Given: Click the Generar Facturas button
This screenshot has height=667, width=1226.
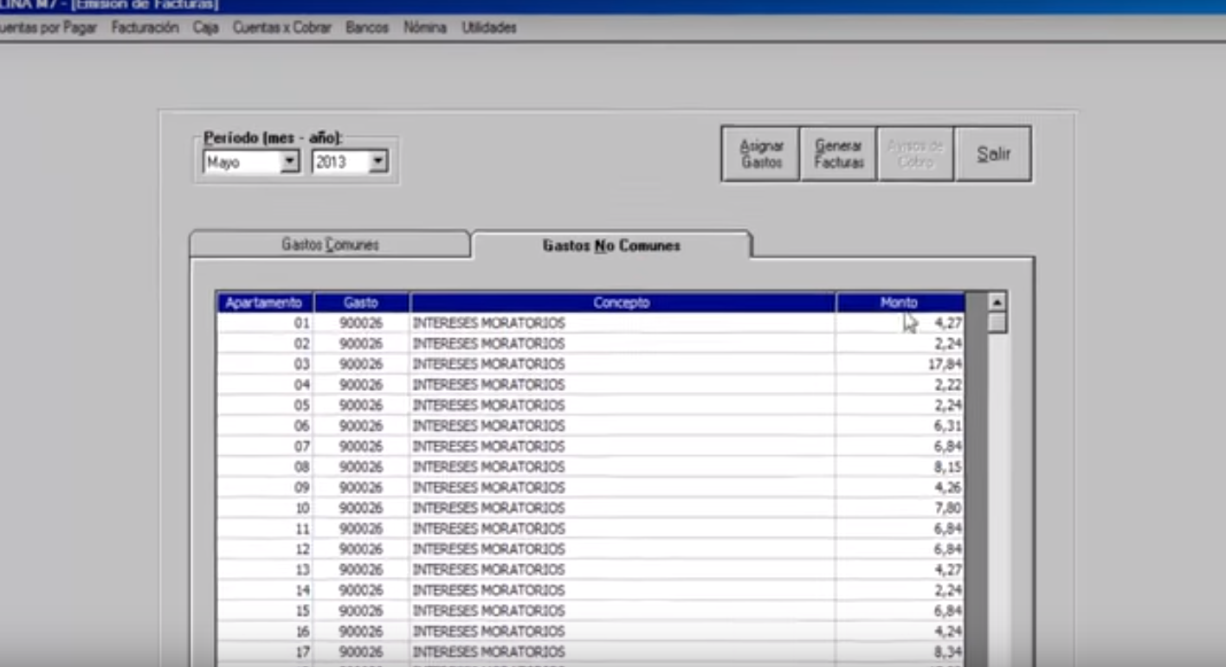Looking at the screenshot, I should (838, 154).
